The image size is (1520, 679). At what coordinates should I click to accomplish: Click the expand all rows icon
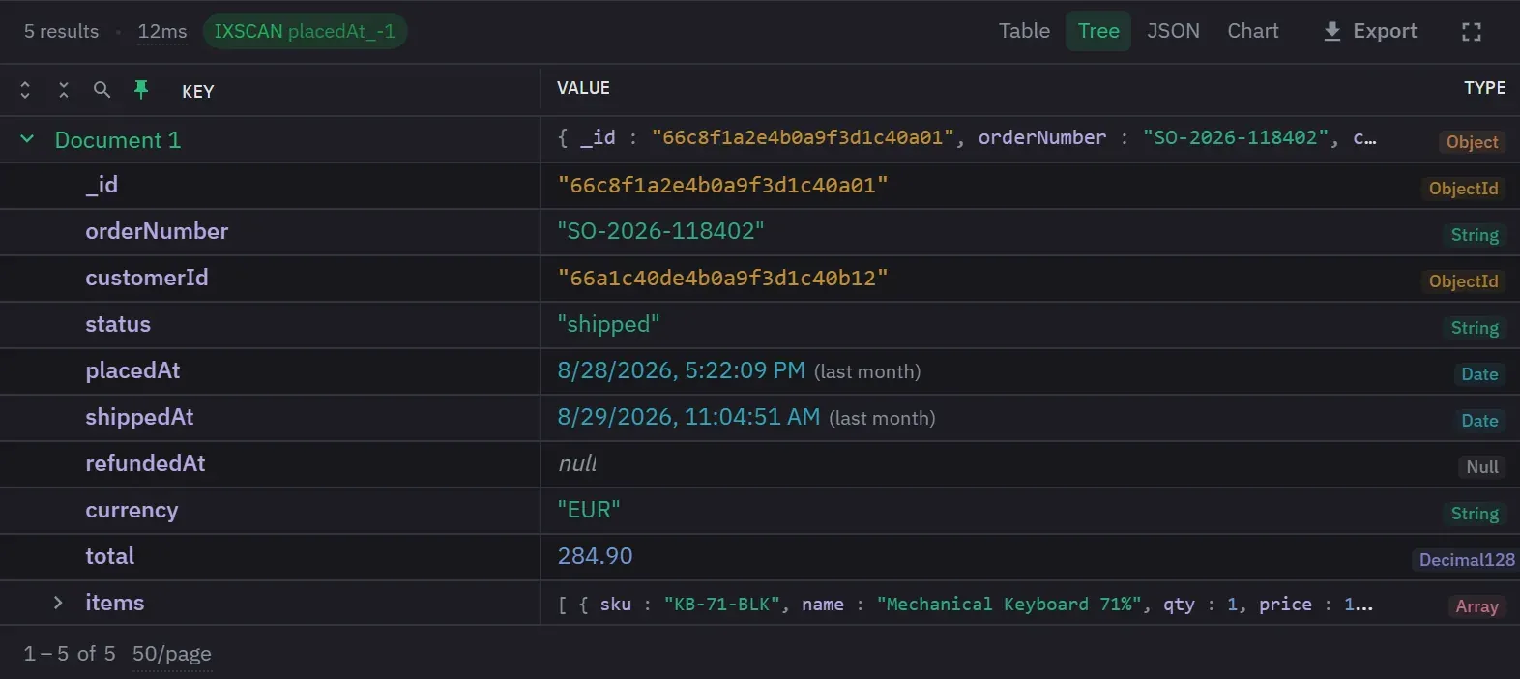(25, 90)
